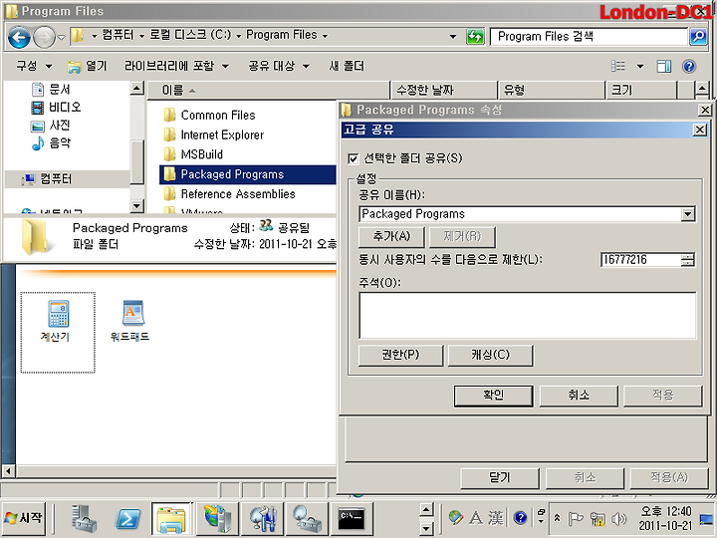Open the WordPad (워드패드) shortcut
717x538 pixels.
coord(129,321)
